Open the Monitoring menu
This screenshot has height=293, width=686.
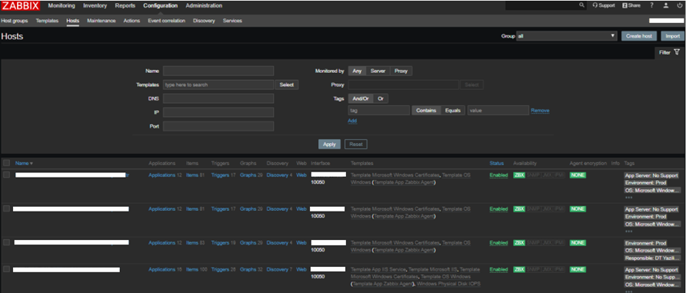(62, 5)
